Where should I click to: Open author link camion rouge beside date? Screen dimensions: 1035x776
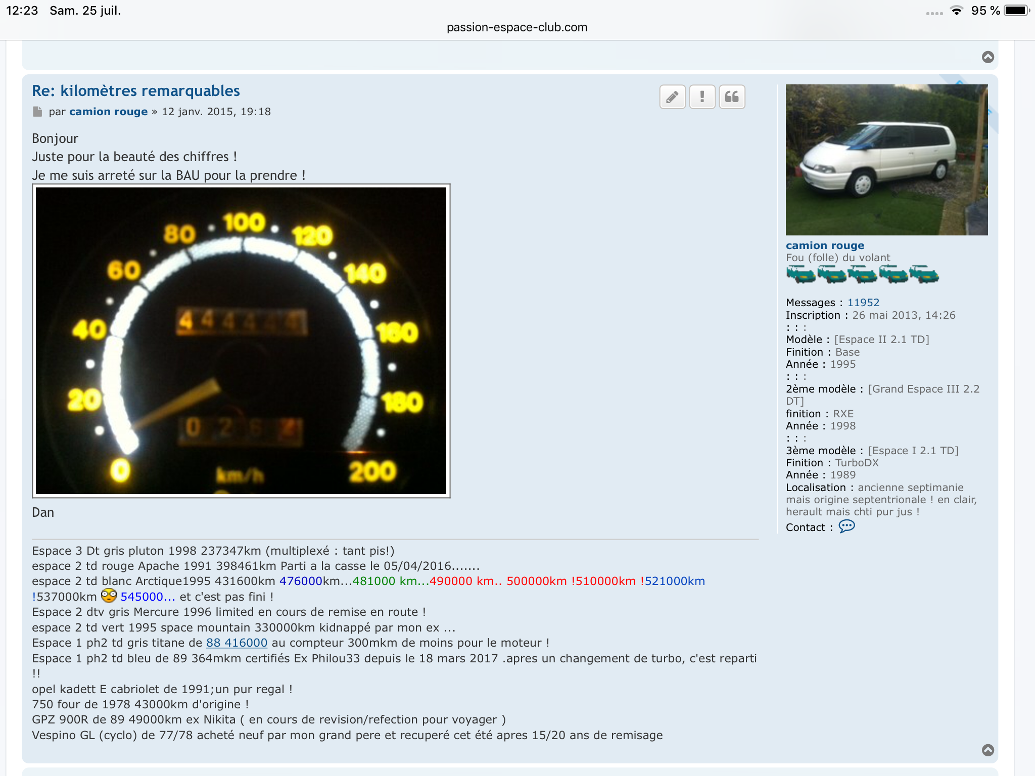(108, 112)
